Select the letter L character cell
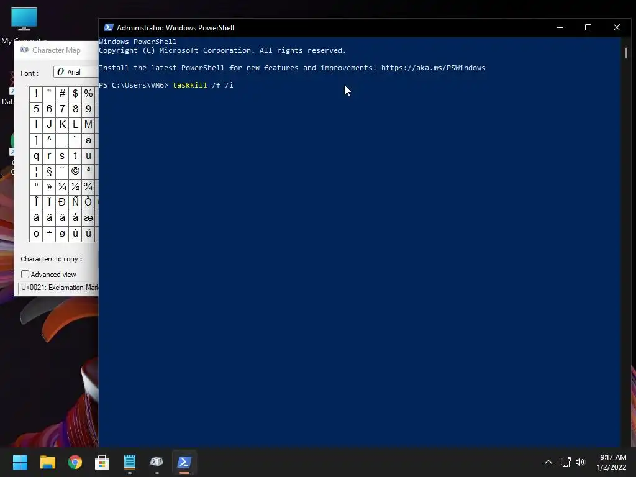The width and height of the screenshot is (636, 477). click(75, 124)
